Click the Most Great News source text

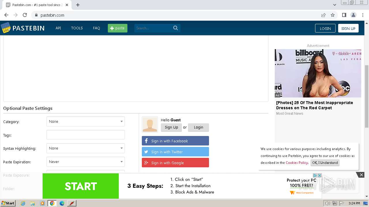289,114
